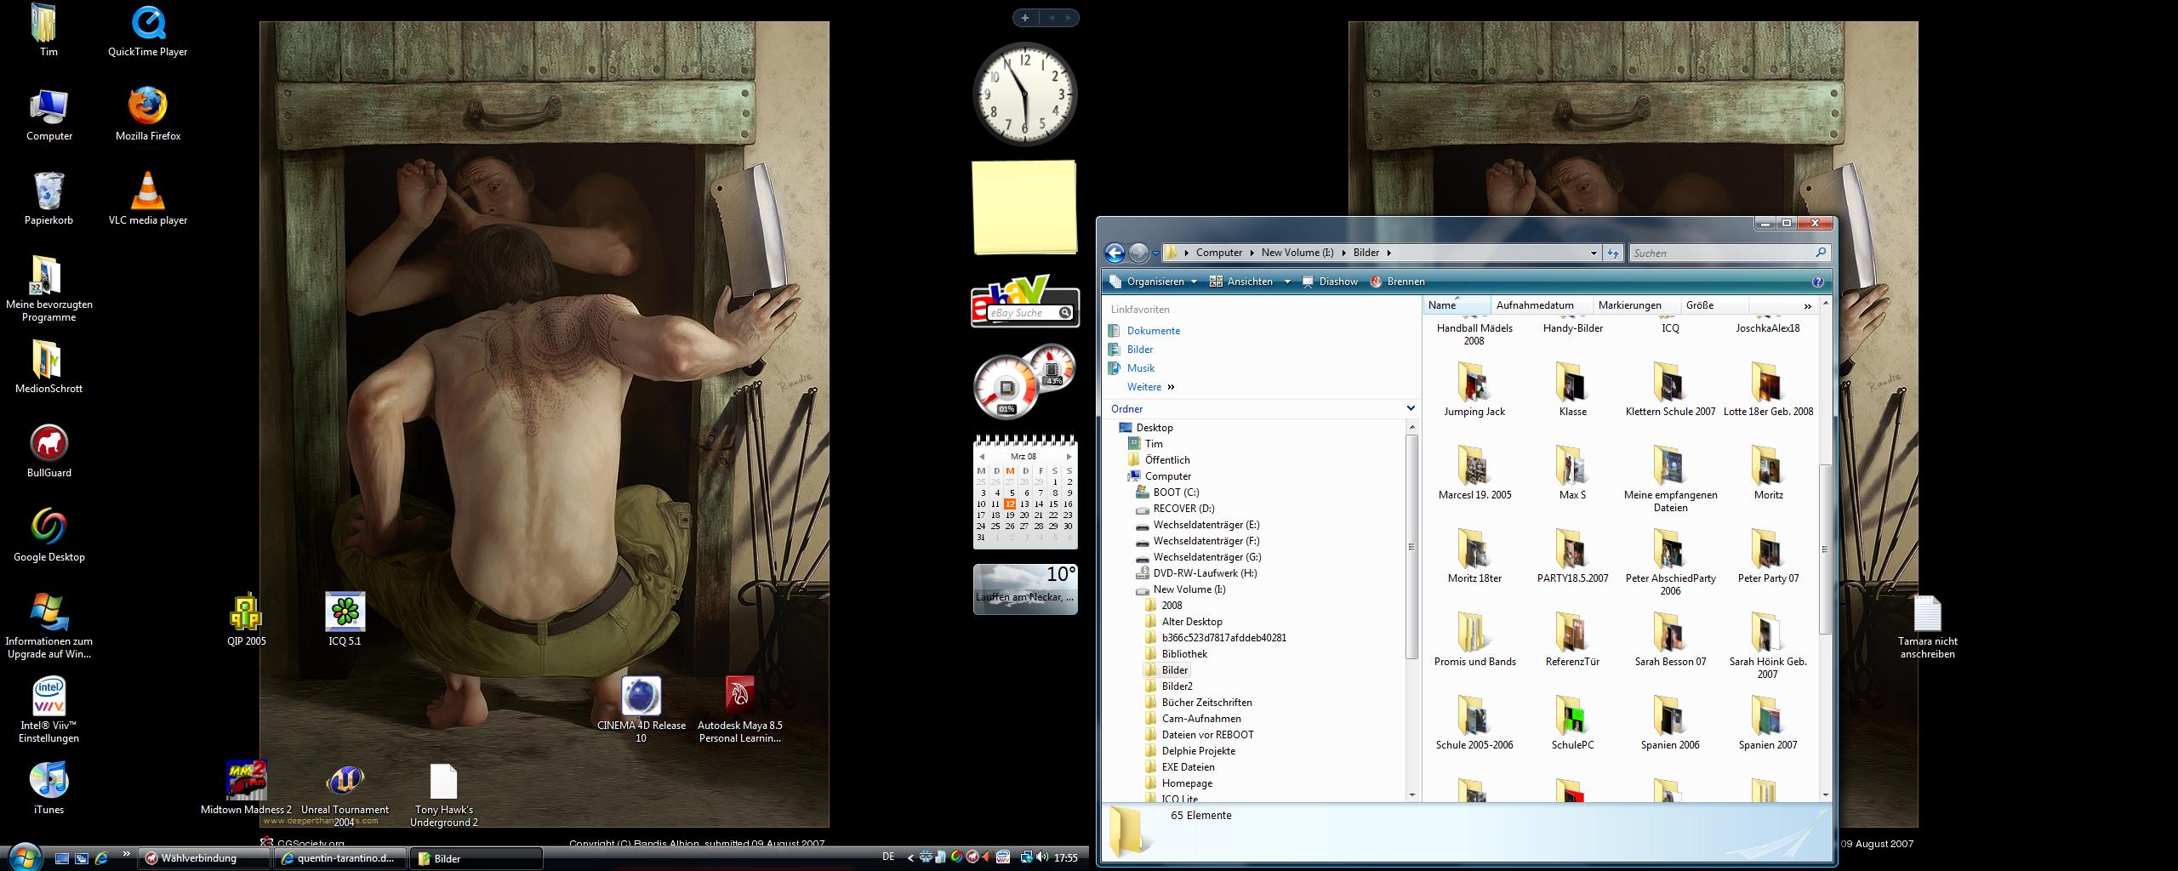Click Brennen in the Explorer toolbar
This screenshot has height=871, width=2178.
click(x=1397, y=282)
